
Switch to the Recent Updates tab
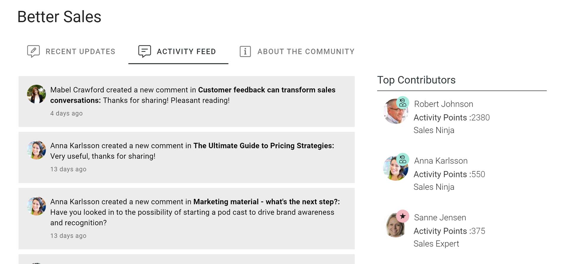tap(71, 52)
